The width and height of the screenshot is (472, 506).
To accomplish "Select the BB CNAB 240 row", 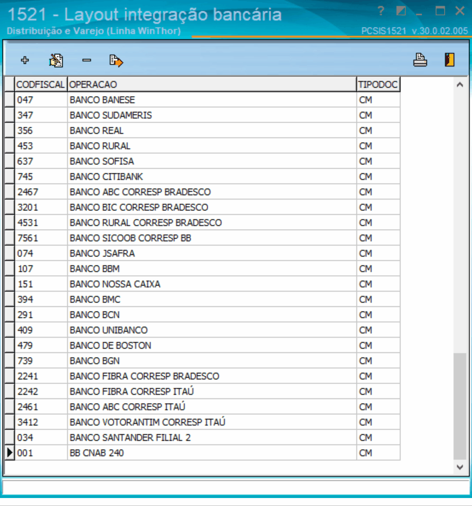I will tap(202, 453).
